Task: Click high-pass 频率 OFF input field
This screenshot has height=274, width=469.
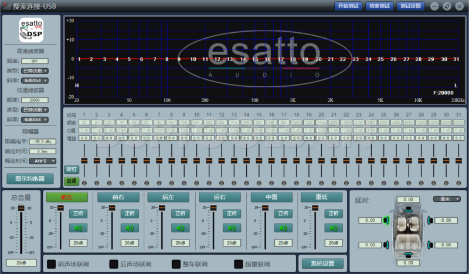Action: (35, 61)
